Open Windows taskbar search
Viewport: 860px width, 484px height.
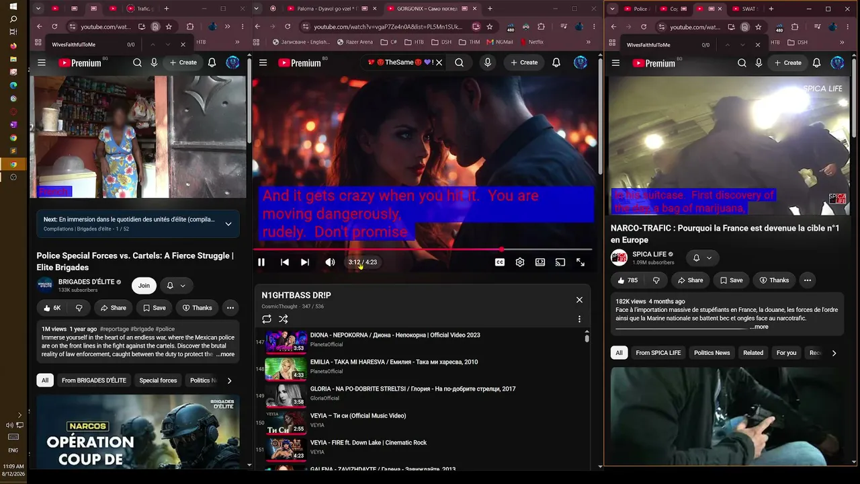coord(13,19)
